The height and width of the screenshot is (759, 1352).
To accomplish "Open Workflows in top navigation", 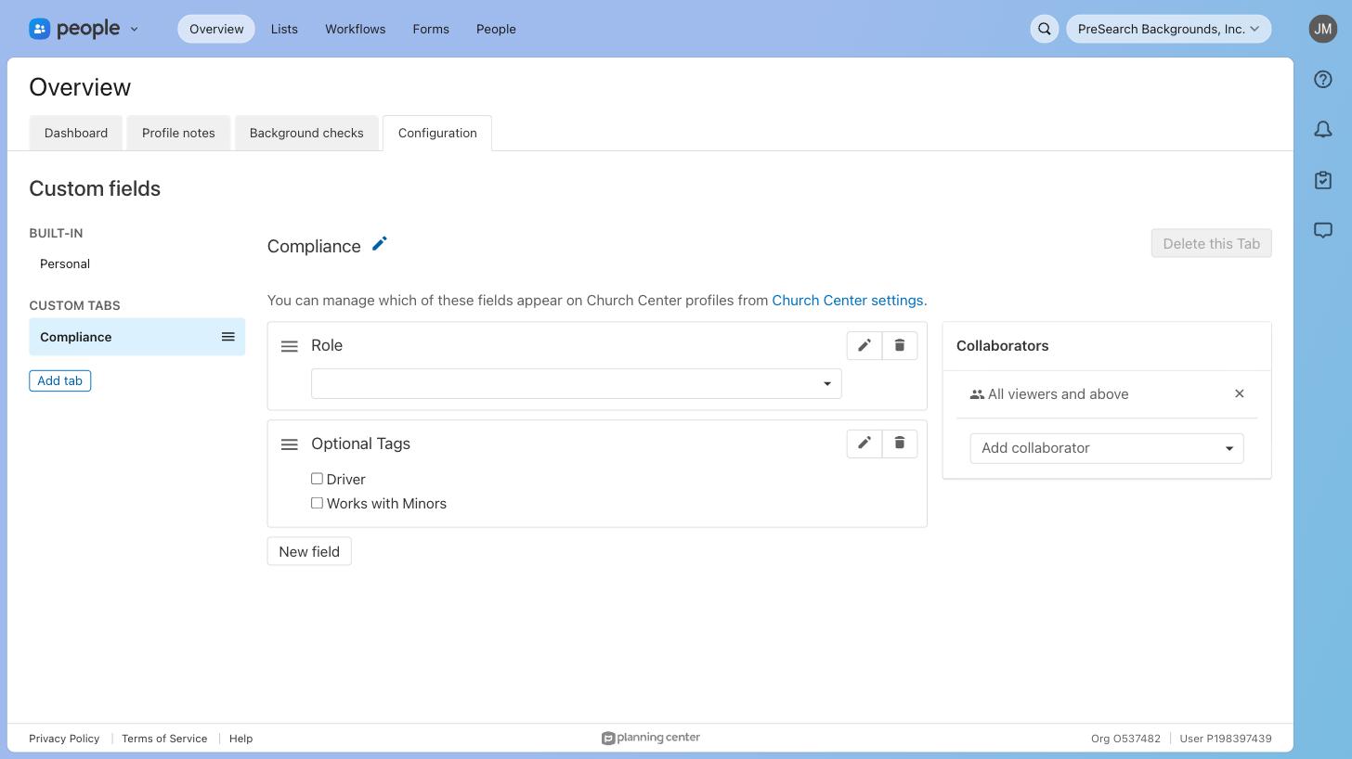I will tap(356, 29).
